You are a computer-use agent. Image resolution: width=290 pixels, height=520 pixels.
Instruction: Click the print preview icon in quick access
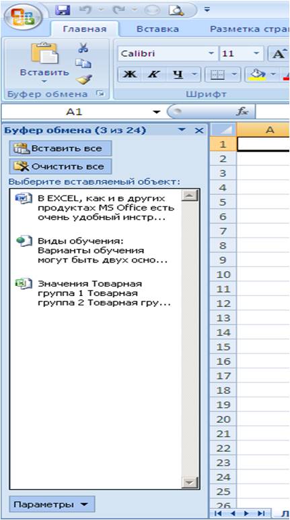click(176, 10)
